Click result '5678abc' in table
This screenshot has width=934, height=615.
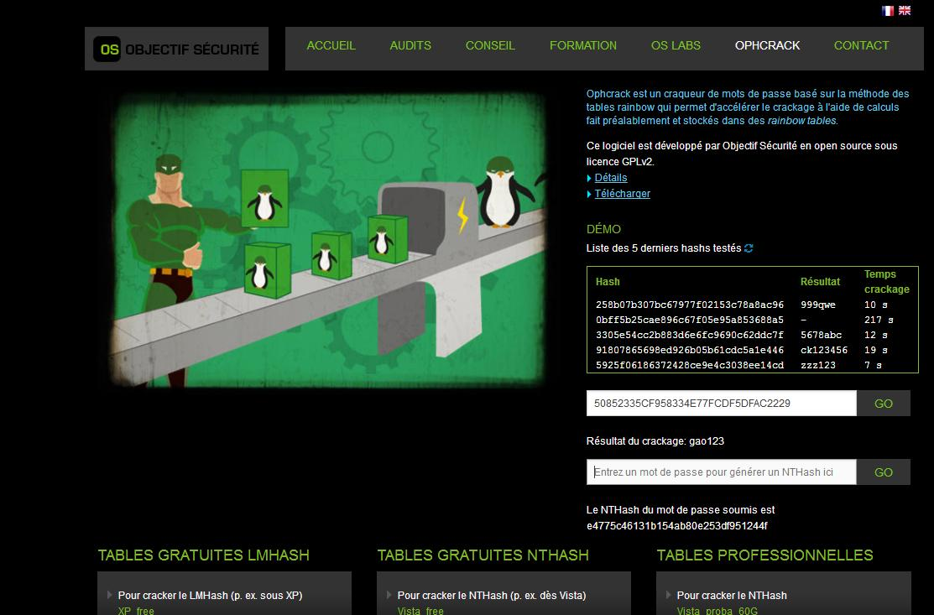[821, 335]
